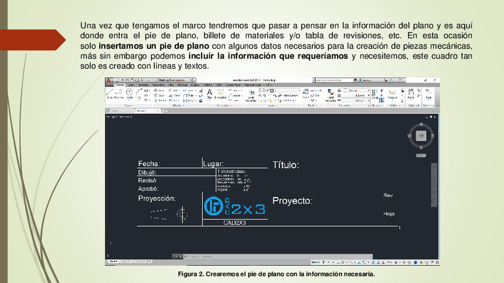
Task: Expand the Draw panel title
Action: tap(128, 106)
